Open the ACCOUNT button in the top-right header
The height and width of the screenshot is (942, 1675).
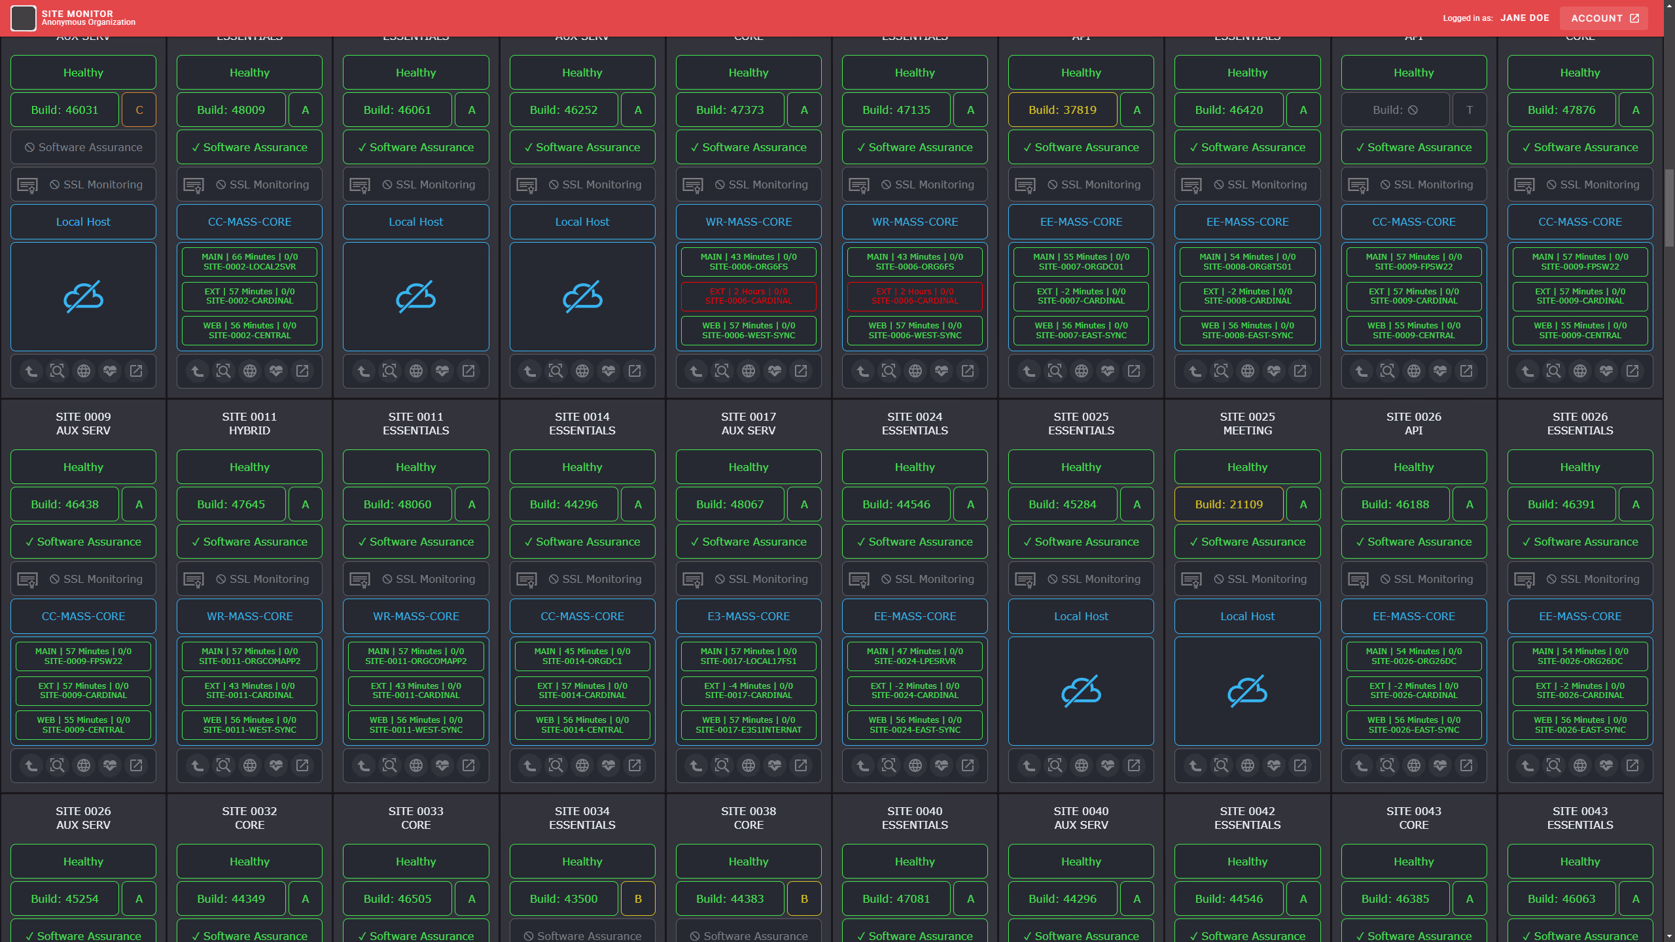(x=1604, y=18)
